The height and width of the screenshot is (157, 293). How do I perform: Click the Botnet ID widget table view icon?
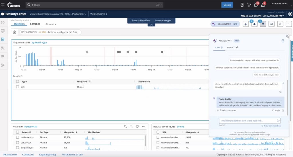(x=138, y=127)
